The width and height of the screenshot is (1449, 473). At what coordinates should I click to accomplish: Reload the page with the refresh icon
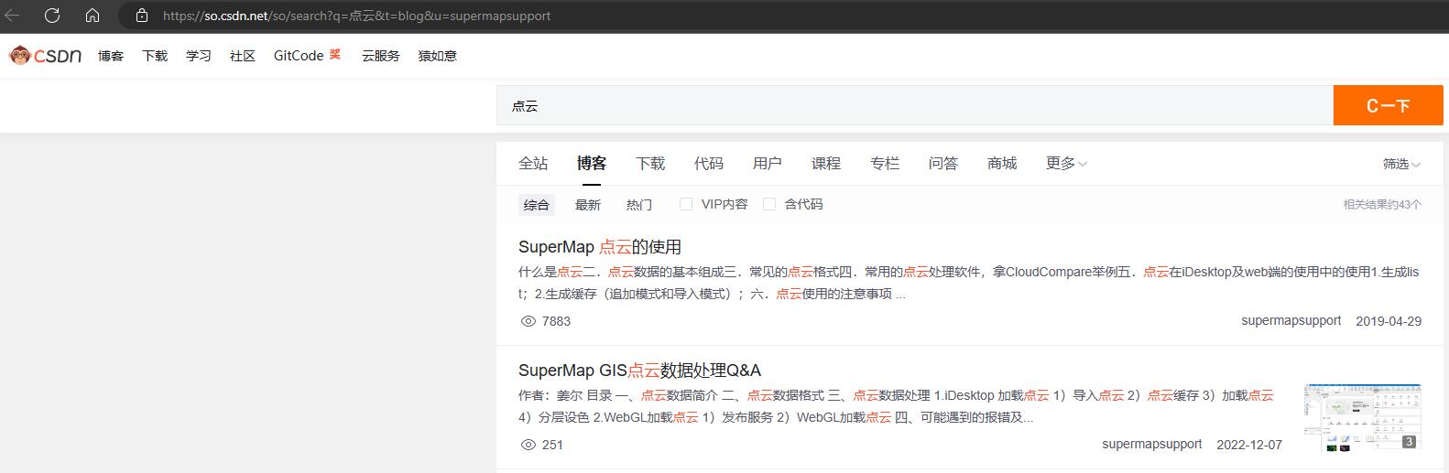pyautogui.click(x=52, y=16)
